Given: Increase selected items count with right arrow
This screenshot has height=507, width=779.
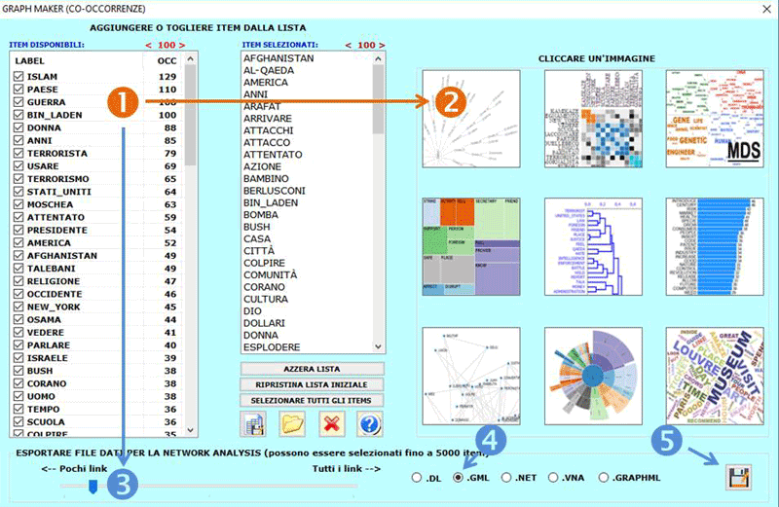Looking at the screenshot, I should click(382, 45).
